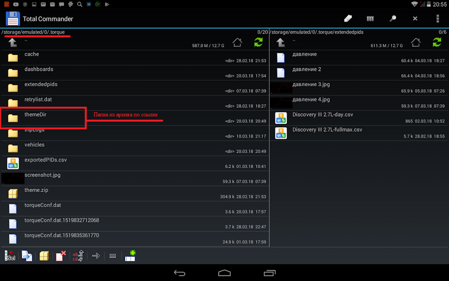
Task: Open давление 3.jpg image
Action: click(x=359, y=88)
